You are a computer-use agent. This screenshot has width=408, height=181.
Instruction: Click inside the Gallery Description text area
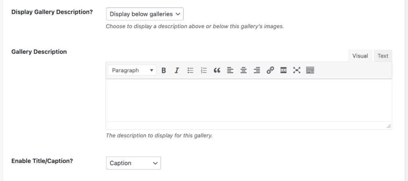(249, 100)
